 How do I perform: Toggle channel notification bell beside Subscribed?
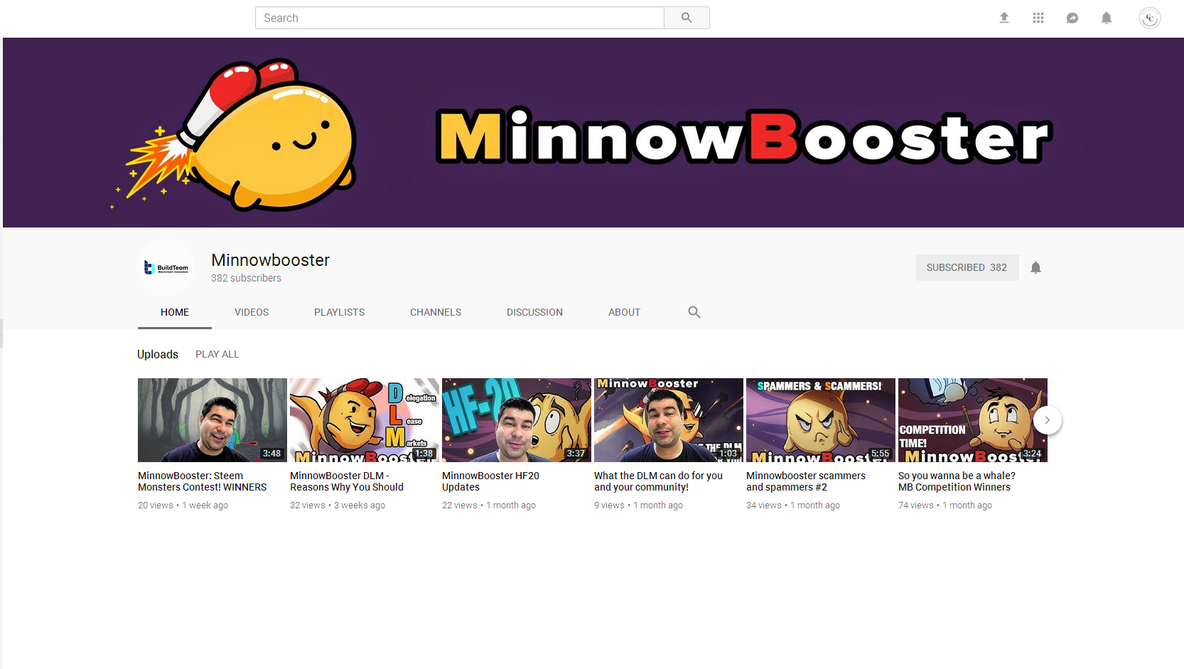point(1035,267)
